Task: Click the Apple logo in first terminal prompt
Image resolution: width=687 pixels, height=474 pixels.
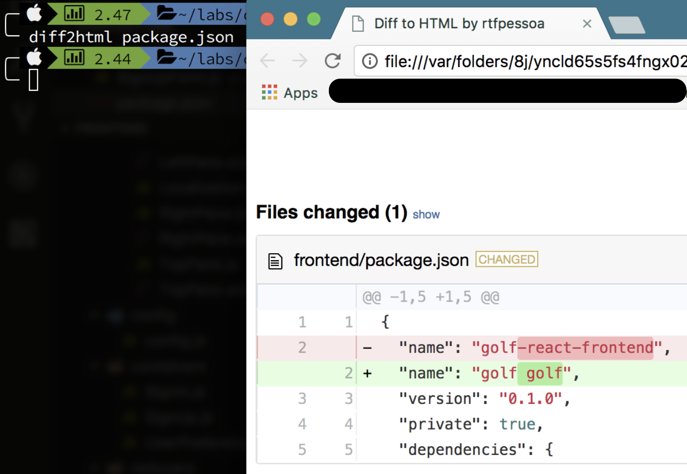Action: coord(34,13)
